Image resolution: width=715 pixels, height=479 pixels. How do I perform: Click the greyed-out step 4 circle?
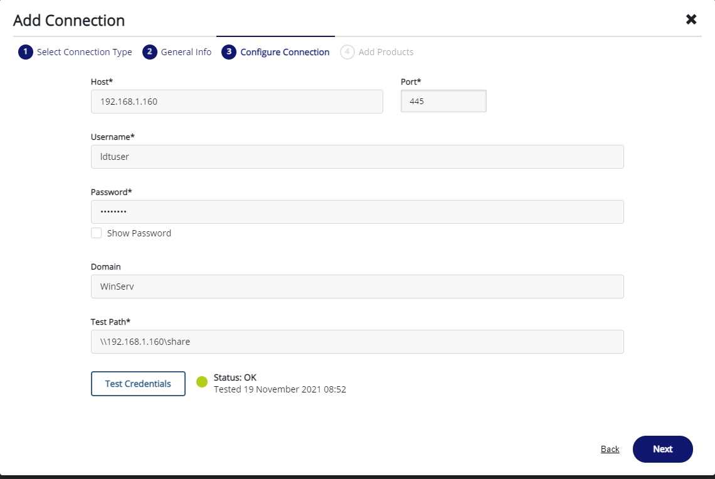click(347, 52)
